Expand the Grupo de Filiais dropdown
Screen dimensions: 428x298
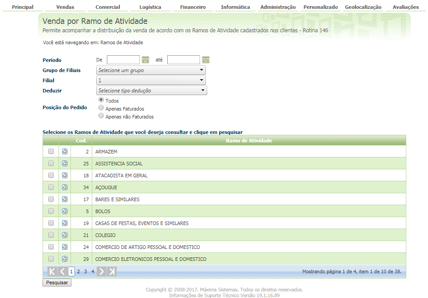click(151, 70)
